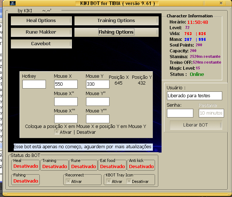
Task: Focus the Senha password field
Action: point(180,113)
